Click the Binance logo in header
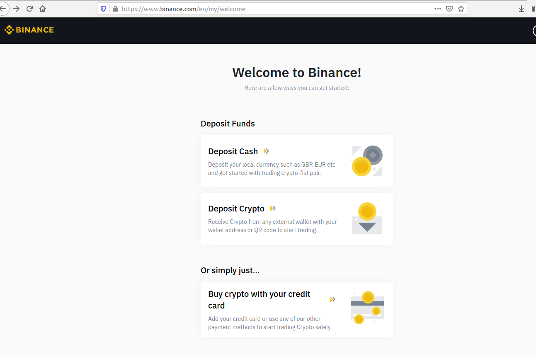The width and height of the screenshot is (536, 357). pos(29,30)
